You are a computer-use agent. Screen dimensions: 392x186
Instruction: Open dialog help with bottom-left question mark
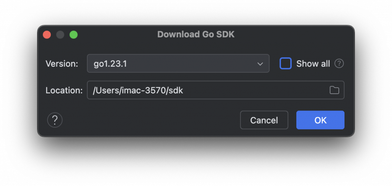pos(55,120)
